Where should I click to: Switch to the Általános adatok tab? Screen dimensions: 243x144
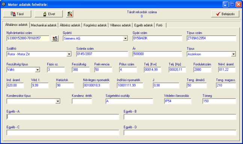16,25
